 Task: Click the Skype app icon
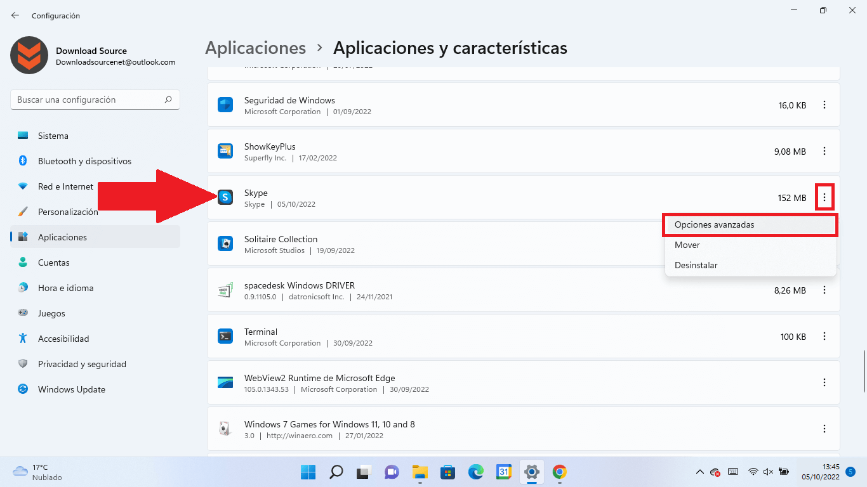(x=225, y=198)
